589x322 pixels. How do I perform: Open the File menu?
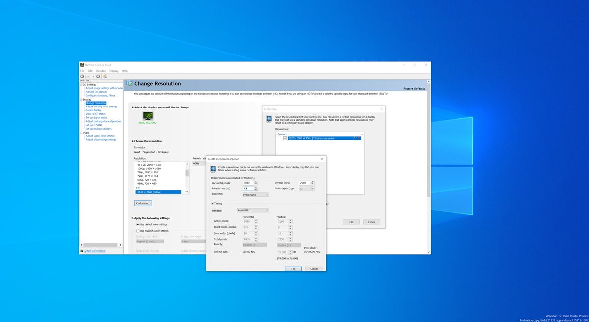pos(82,71)
